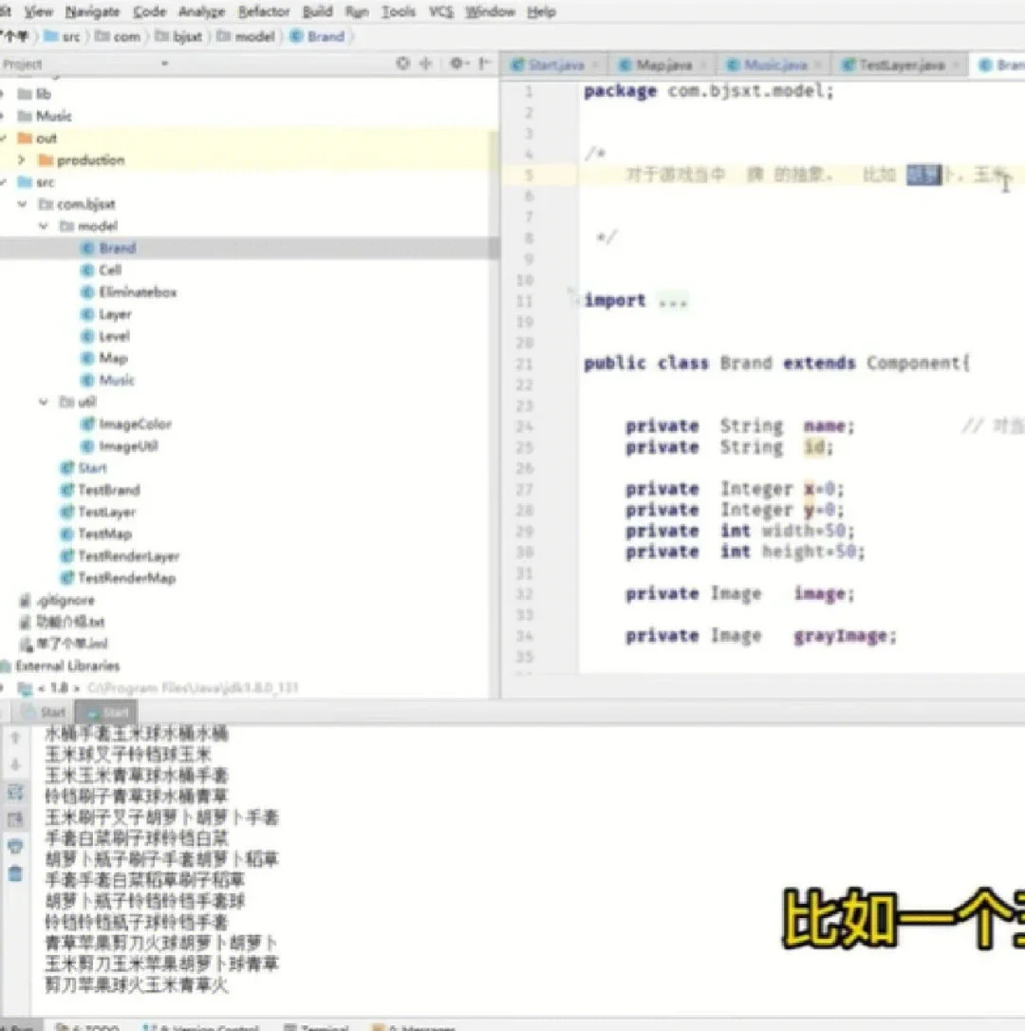This screenshot has width=1025, height=1031.
Task: Open the Refactor menu
Action: click(x=264, y=11)
